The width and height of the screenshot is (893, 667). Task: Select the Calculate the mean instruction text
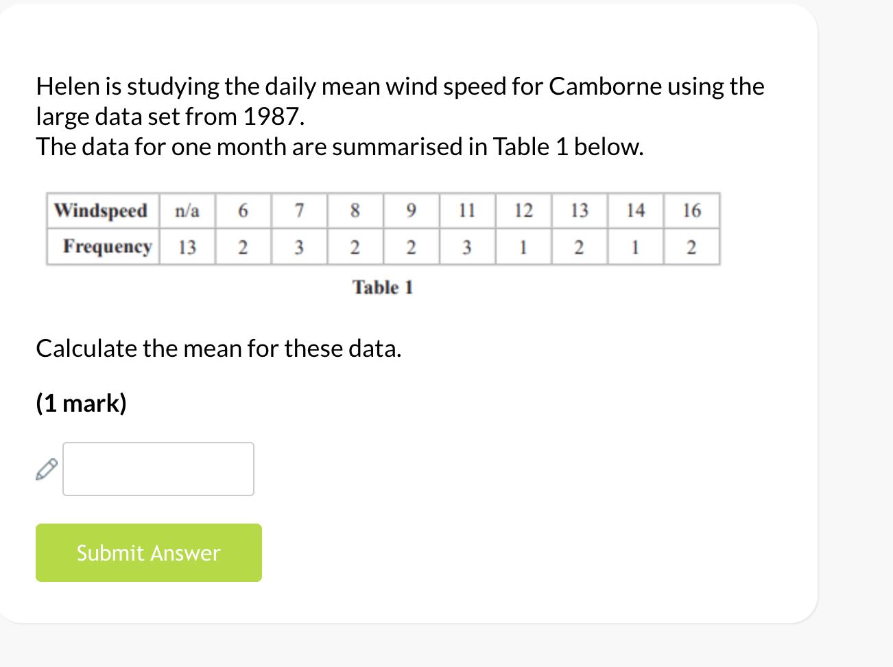point(219,348)
